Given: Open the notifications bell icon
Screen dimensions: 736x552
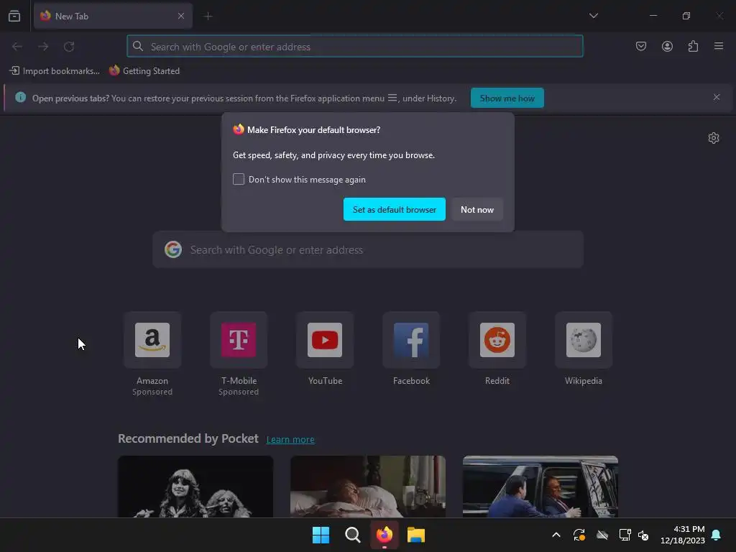Looking at the screenshot, I should (717, 535).
